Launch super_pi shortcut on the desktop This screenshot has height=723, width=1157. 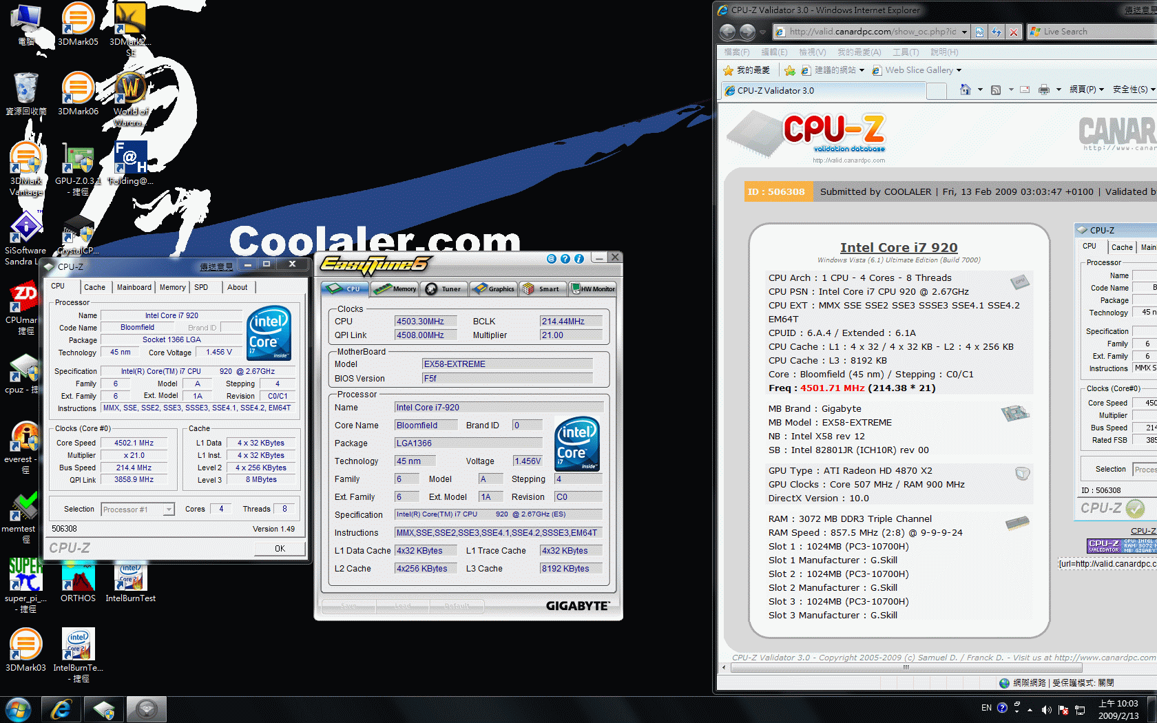(x=26, y=586)
